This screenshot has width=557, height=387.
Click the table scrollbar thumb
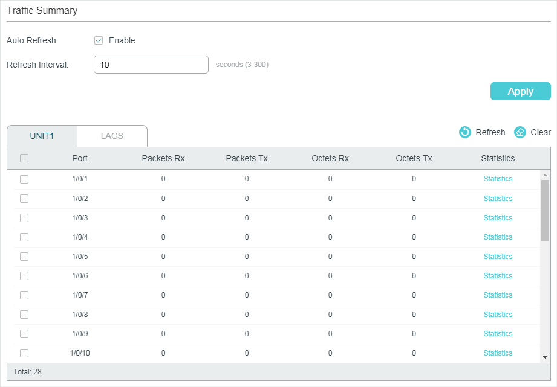(x=545, y=211)
